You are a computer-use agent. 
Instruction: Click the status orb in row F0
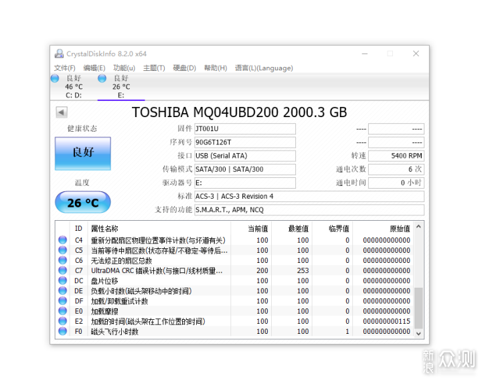click(63, 331)
